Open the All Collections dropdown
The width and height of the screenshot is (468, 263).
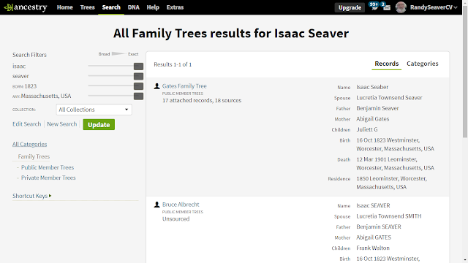pyautogui.click(x=94, y=110)
